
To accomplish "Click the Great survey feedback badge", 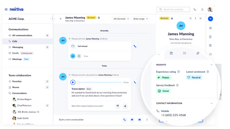I will click(163, 91).
